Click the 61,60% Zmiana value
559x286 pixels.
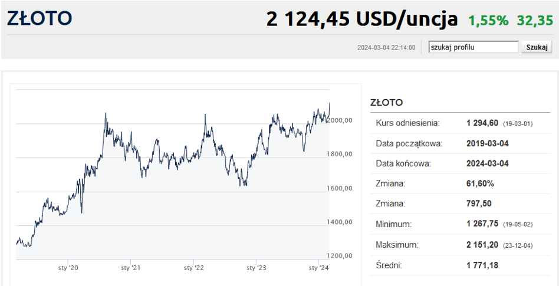(480, 183)
